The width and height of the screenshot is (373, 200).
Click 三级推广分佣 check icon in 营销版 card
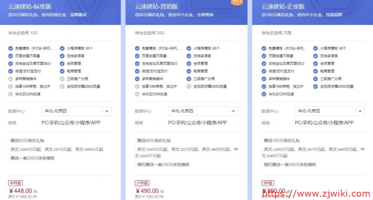coord(189,79)
